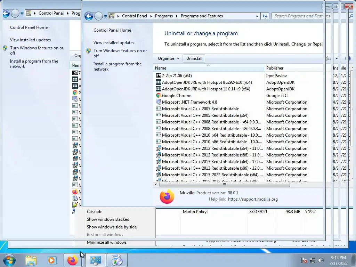Open the Organize dropdown menu
Viewport: 356px width, 267px height.
tap(169, 58)
